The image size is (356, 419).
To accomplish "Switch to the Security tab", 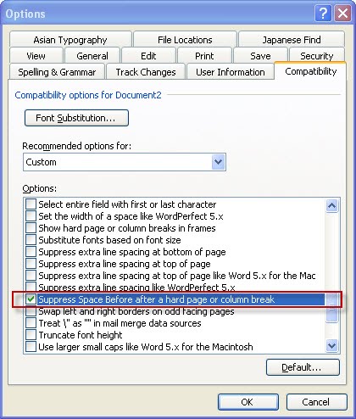I will coord(317,56).
